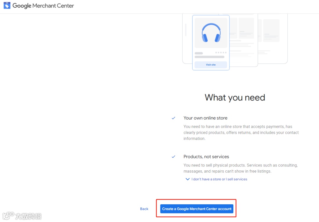Click the physical products description paragraph
Screen dimensions: 319x222
tap(240, 168)
